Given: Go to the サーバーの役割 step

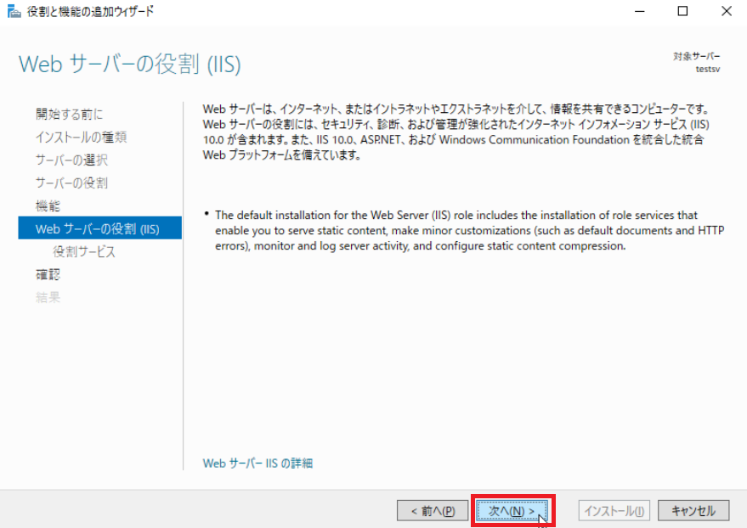Looking at the screenshot, I should pos(71,183).
